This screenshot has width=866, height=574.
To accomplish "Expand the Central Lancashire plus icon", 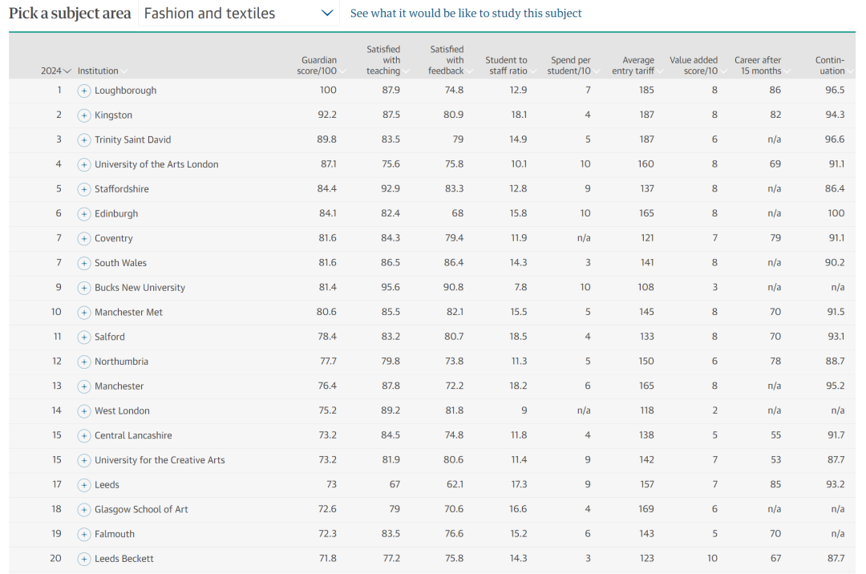I will 84,436.
